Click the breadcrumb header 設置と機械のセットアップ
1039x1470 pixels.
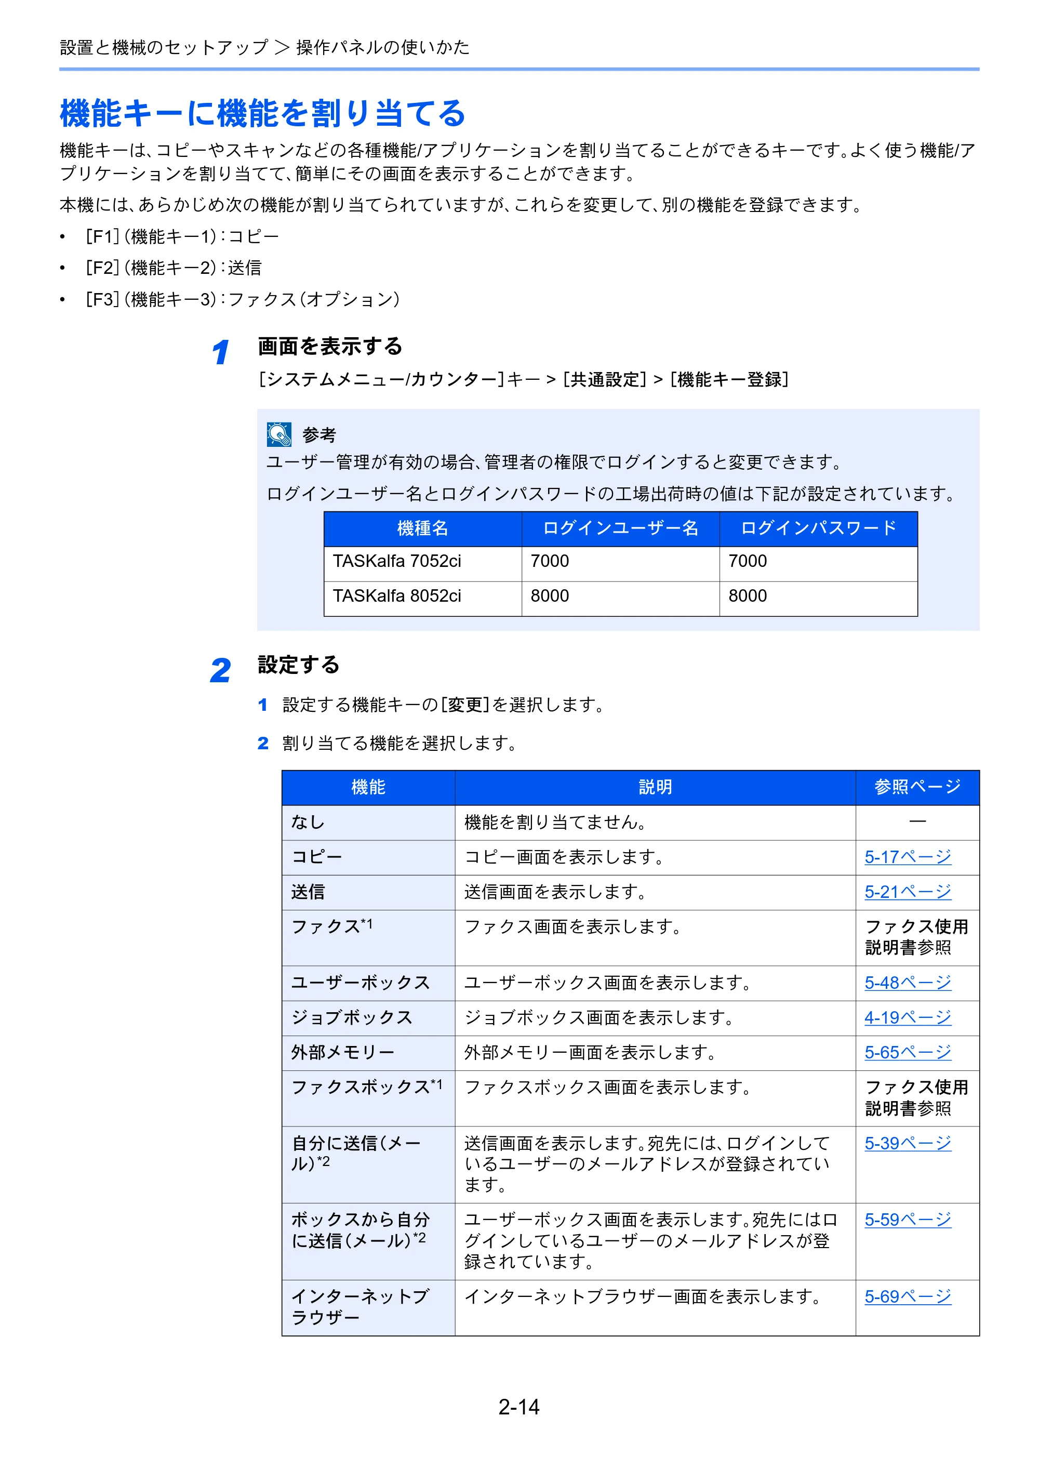[164, 47]
